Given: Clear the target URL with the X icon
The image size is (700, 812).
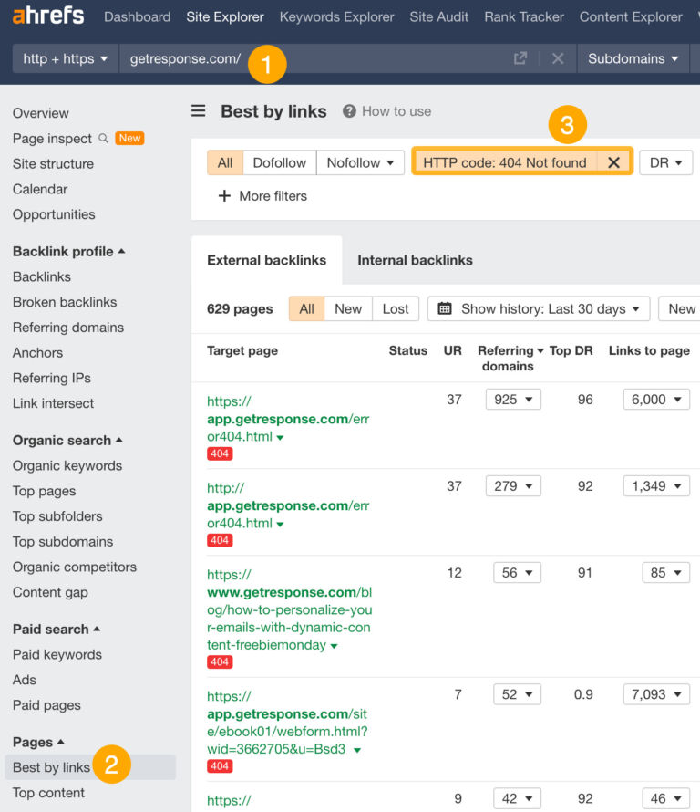Looking at the screenshot, I should [557, 57].
